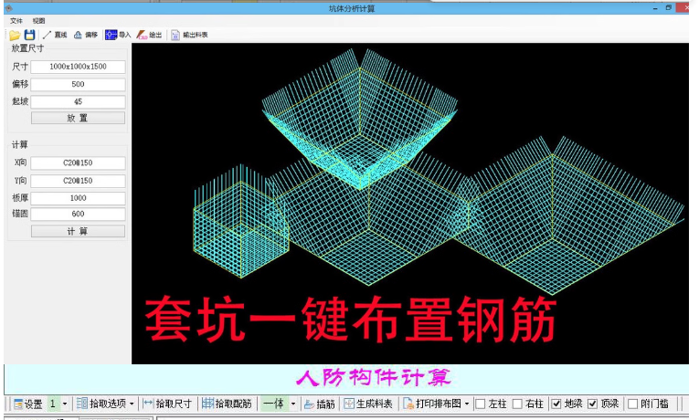The width and height of the screenshot is (699, 420).
Task: Expand the 打印排布图 dropdown
Action: coord(467,404)
